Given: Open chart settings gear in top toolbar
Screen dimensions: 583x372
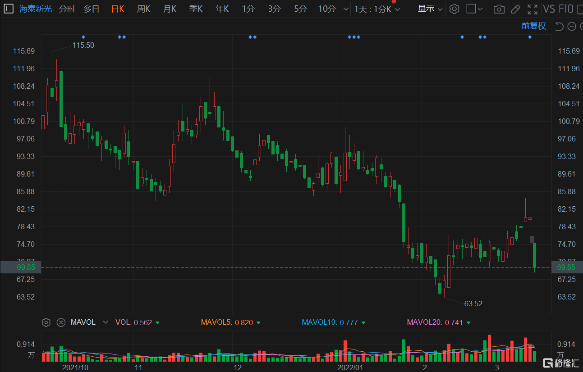Looking at the screenshot, I should 454,9.
